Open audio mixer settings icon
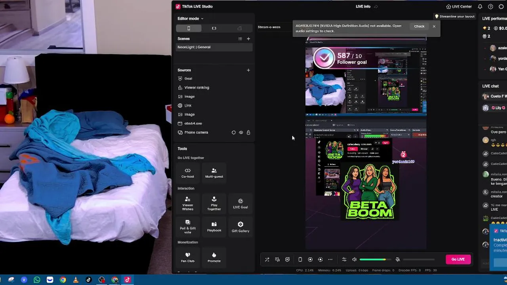This screenshot has width=507, height=285. 344,260
